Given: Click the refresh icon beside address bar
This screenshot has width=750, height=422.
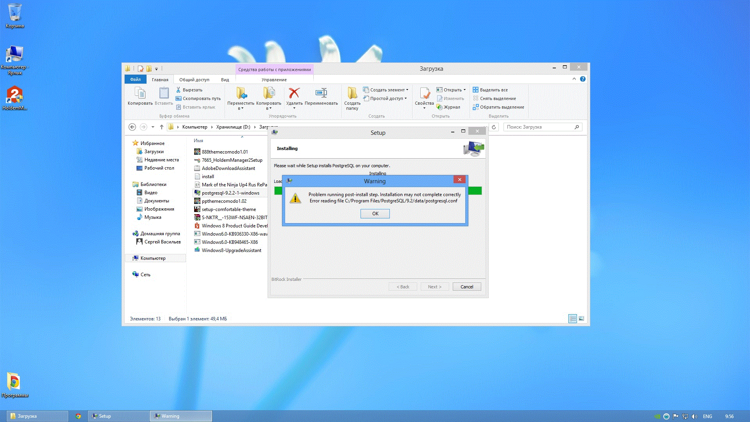Looking at the screenshot, I should tap(494, 127).
